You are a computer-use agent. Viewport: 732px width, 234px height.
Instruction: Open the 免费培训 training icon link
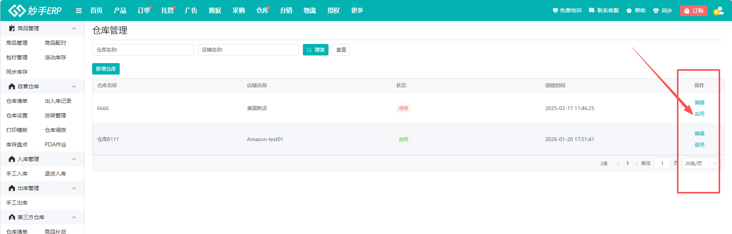coord(555,11)
